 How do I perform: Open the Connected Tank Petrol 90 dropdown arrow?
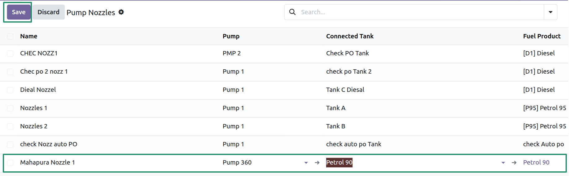(x=503, y=163)
